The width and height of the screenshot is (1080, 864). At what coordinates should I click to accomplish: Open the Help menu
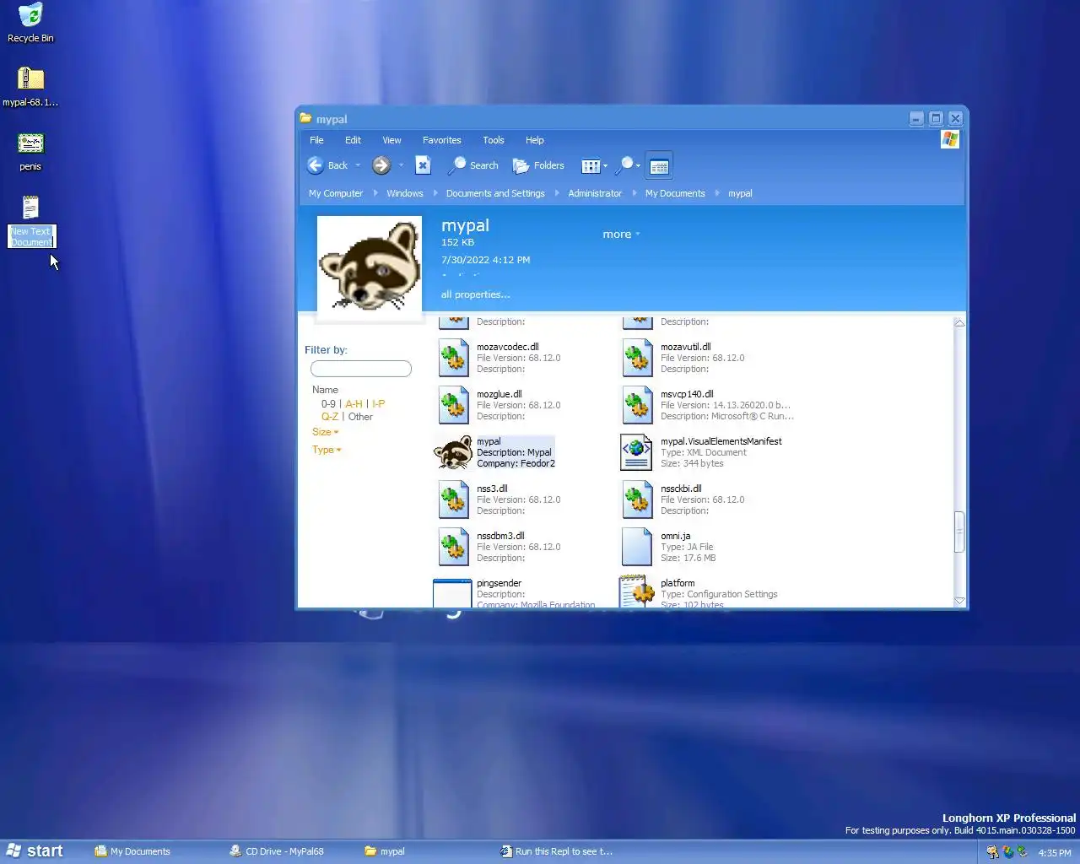535,140
